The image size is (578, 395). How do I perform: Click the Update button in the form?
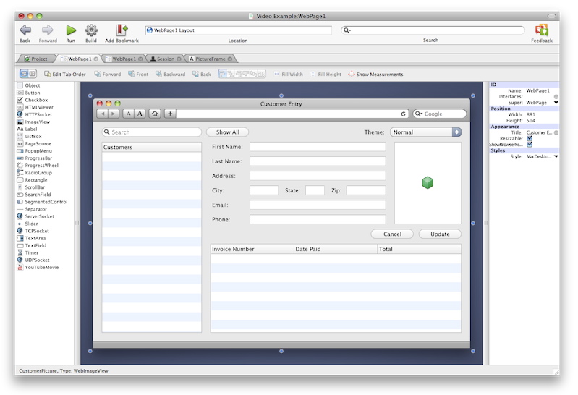tap(440, 234)
